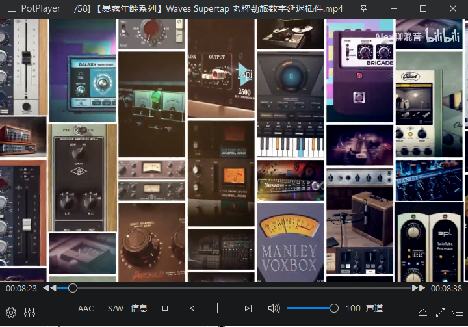
Task: Open a file using the eject icon
Action: 422,313
